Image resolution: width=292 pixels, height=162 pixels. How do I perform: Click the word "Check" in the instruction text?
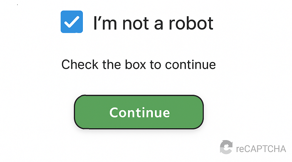coord(80,64)
